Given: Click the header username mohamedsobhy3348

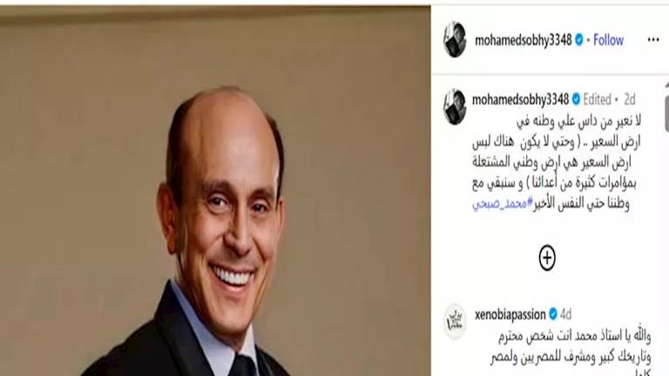Looking at the screenshot, I should (523, 40).
